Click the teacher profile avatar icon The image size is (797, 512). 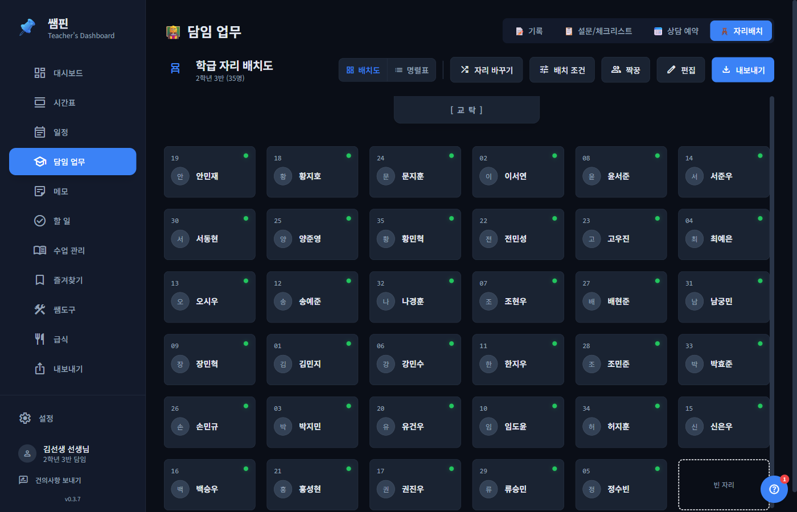(x=27, y=453)
